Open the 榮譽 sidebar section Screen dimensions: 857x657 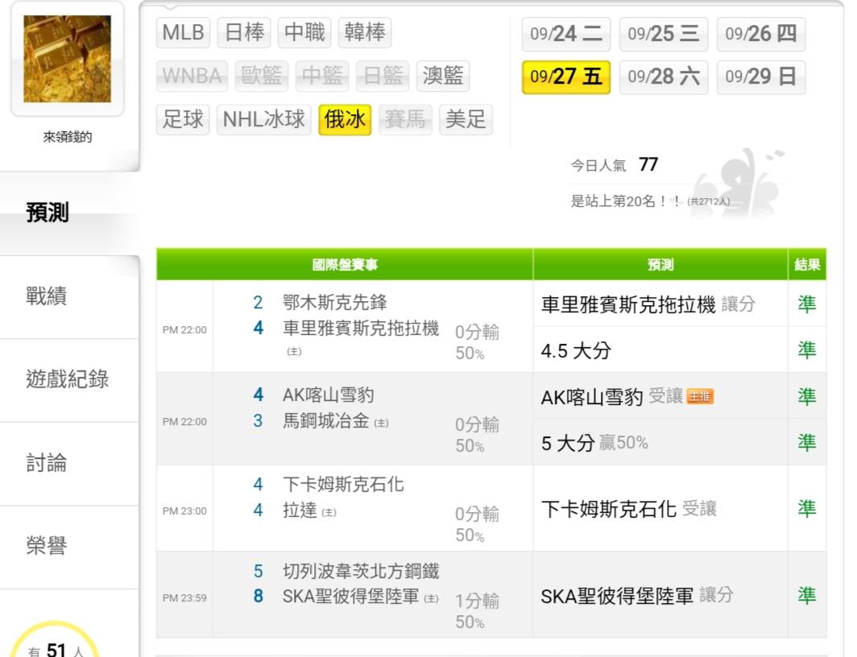pos(69,547)
